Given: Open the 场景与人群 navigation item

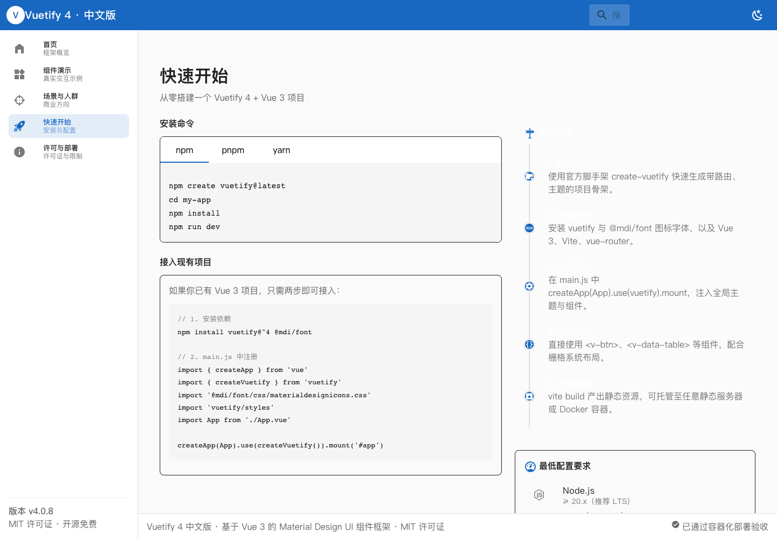Looking at the screenshot, I should point(69,100).
